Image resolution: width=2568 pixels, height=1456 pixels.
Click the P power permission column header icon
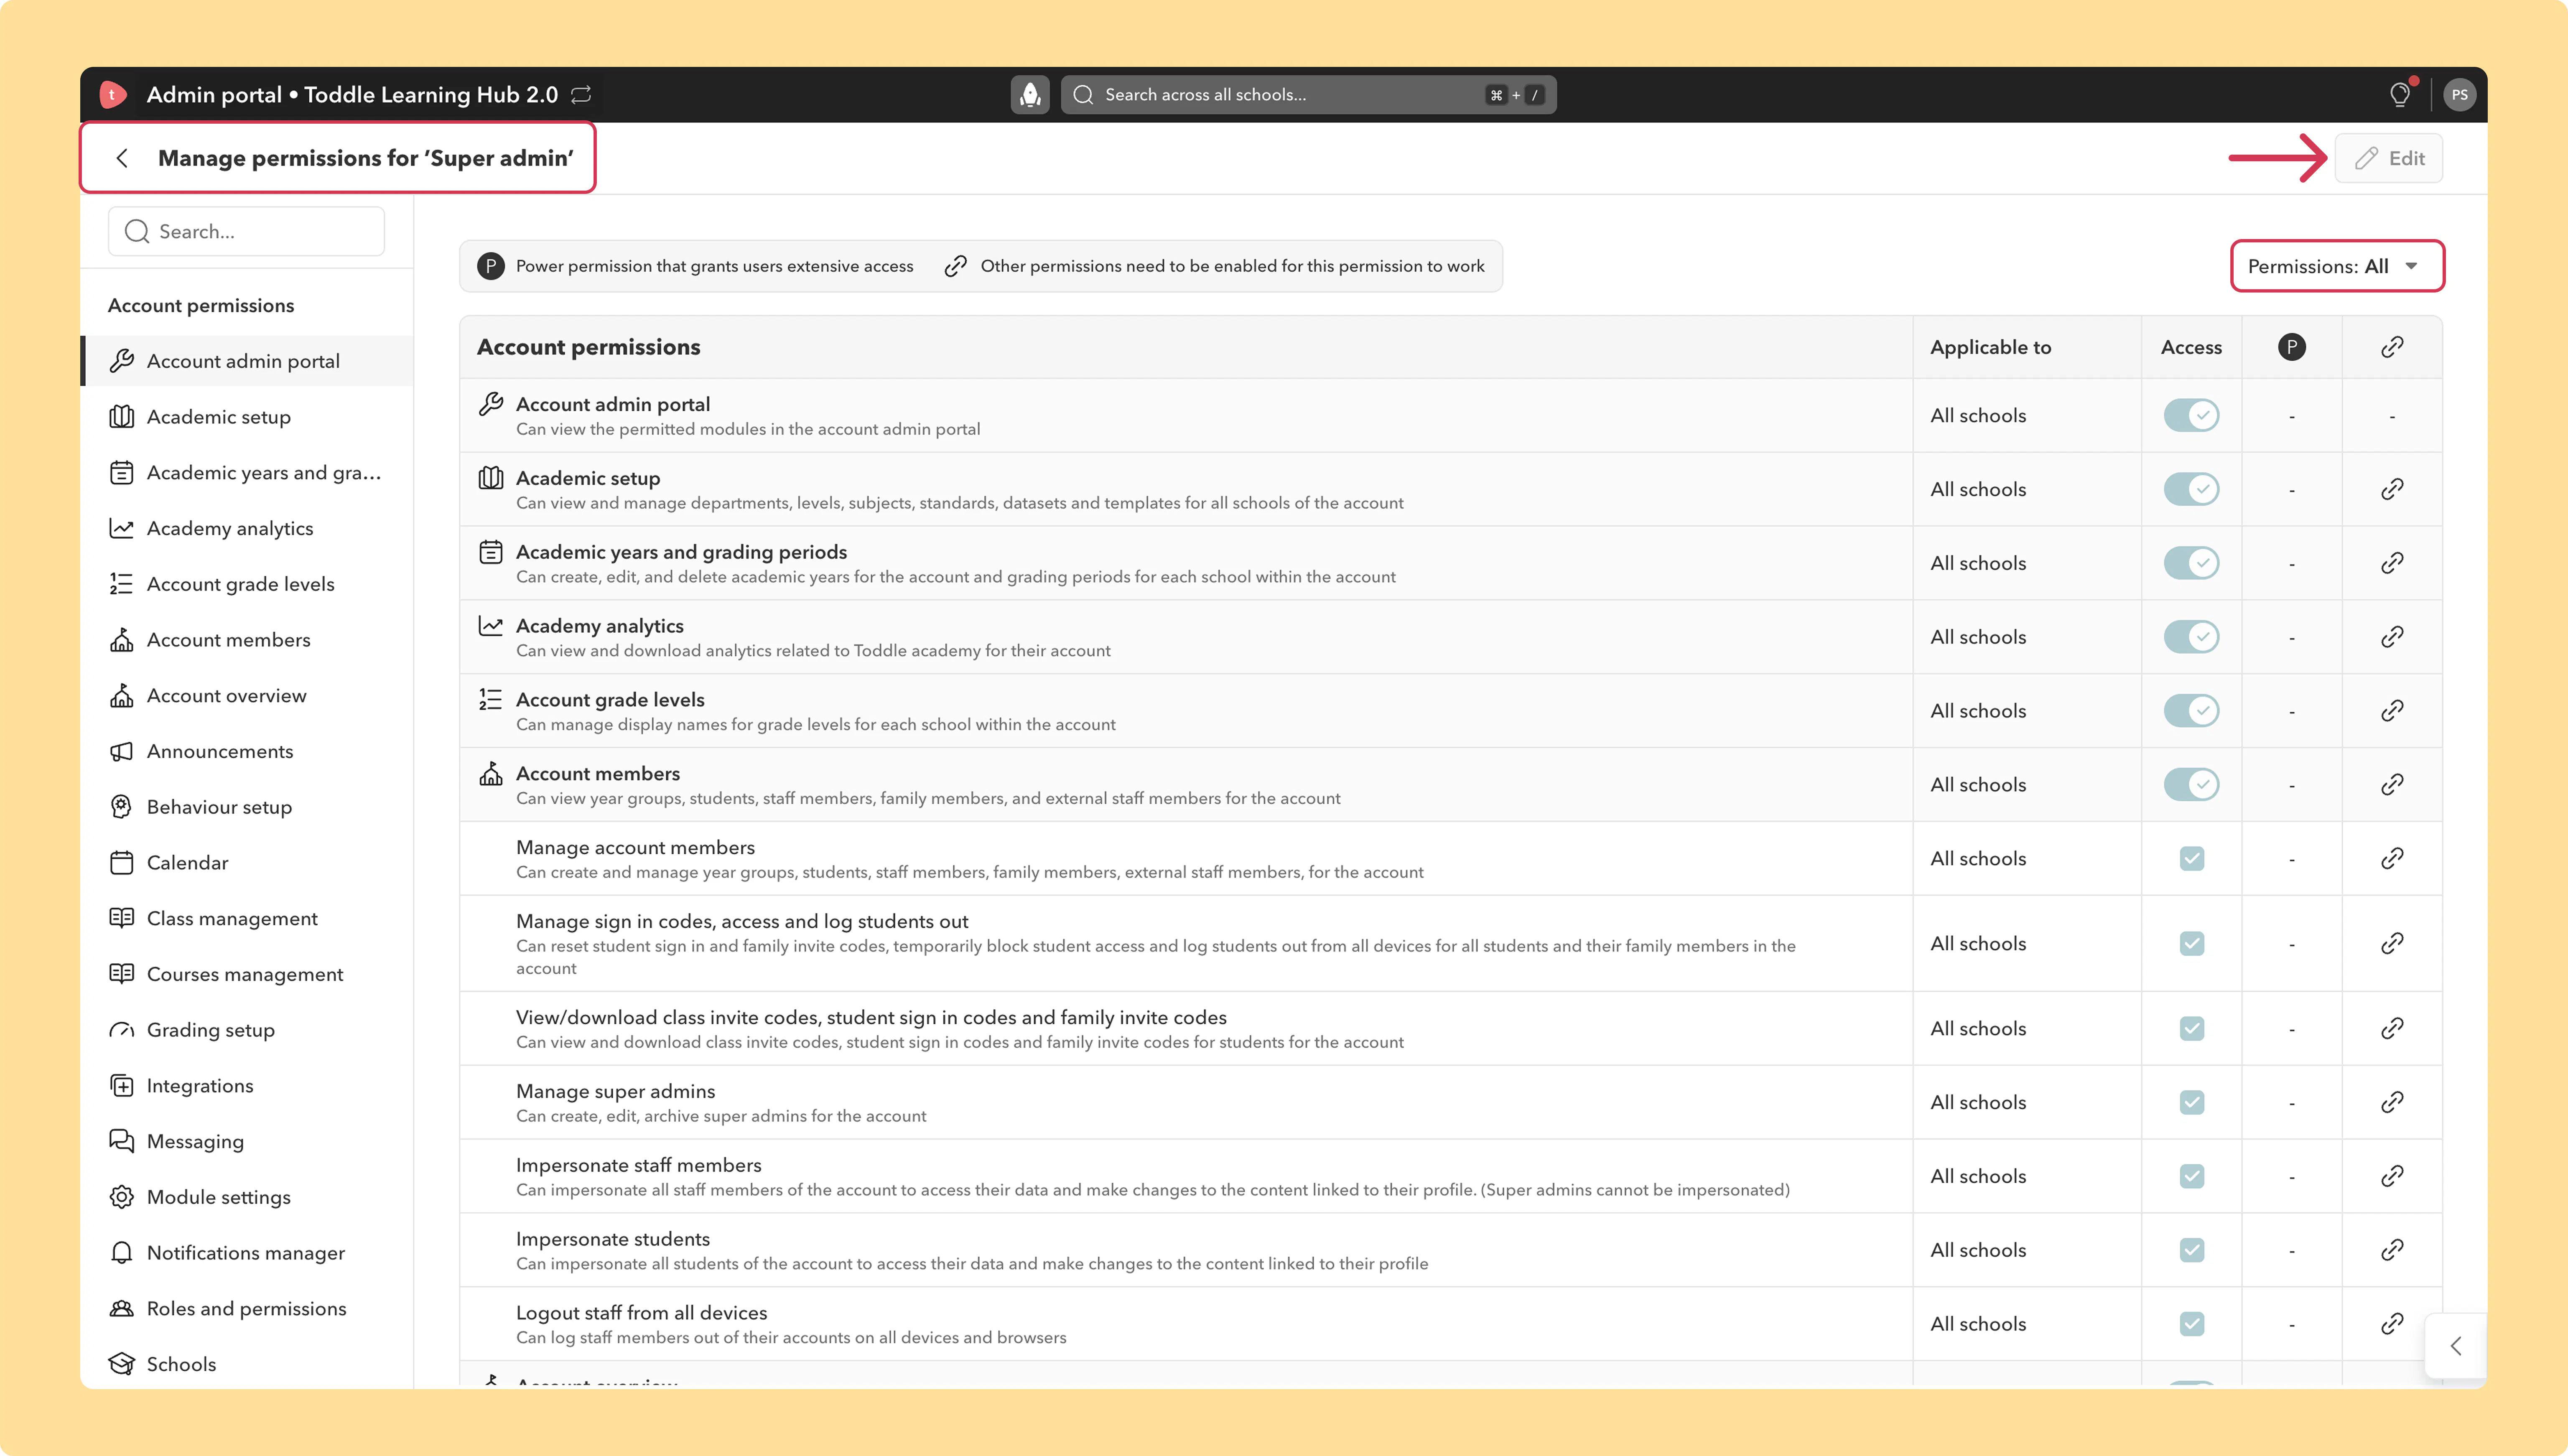click(2292, 347)
